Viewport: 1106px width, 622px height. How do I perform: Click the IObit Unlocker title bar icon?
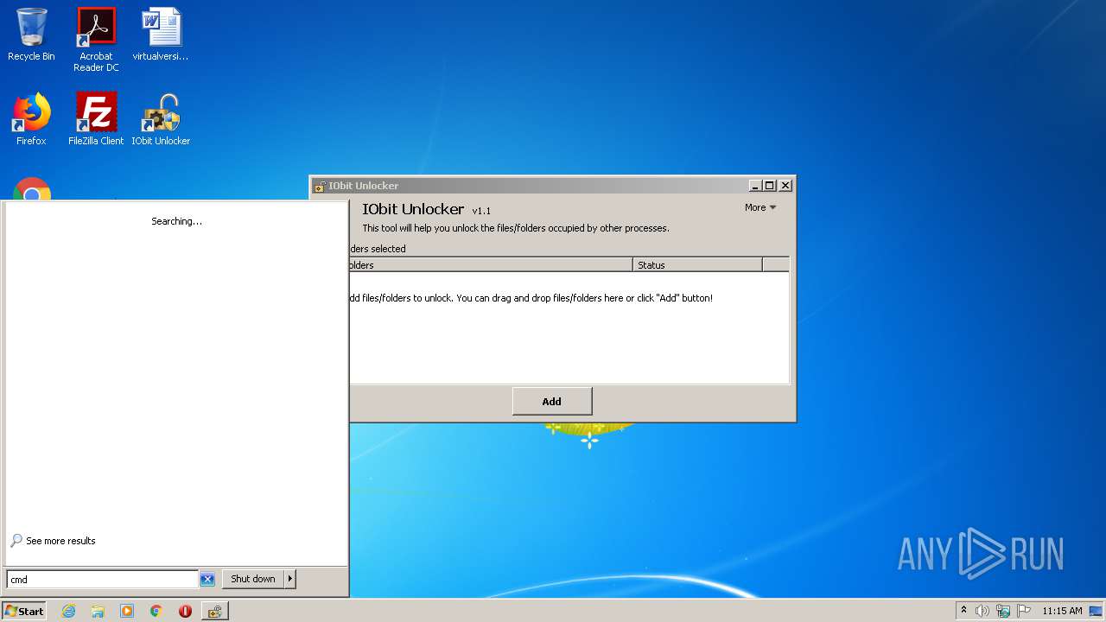coord(320,186)
